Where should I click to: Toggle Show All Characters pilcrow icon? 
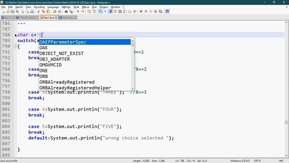coord(105,11)
